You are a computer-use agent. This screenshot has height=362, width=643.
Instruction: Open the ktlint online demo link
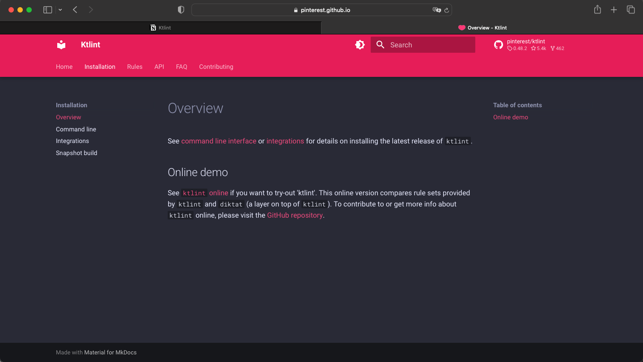click(x=205, y=193)
